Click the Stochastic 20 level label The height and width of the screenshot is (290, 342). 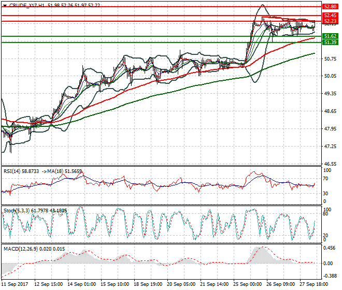pyautogui.click(x=325, y=236)
